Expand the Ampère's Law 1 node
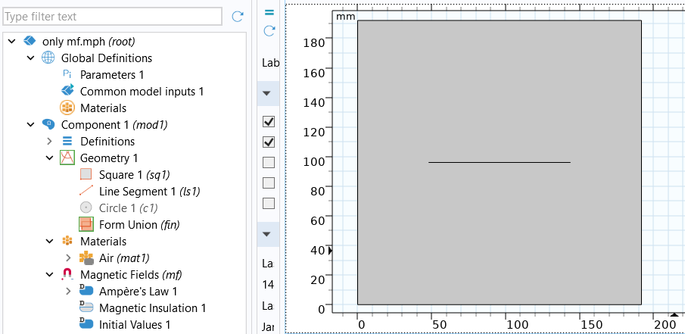The image size is (685, 334). click(x=68, y=292)
